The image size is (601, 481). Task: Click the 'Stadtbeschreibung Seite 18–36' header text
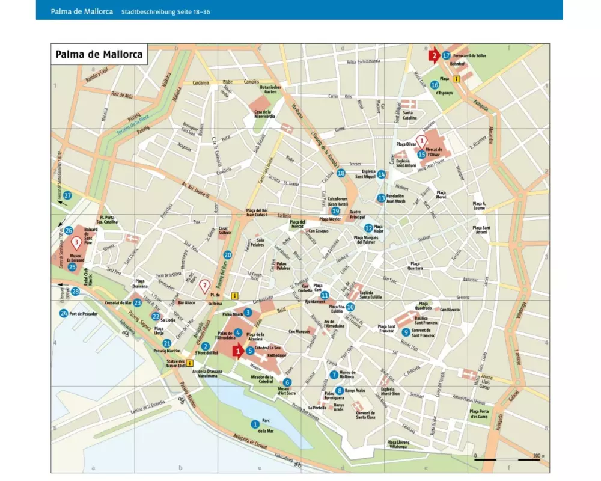[166, 11]
